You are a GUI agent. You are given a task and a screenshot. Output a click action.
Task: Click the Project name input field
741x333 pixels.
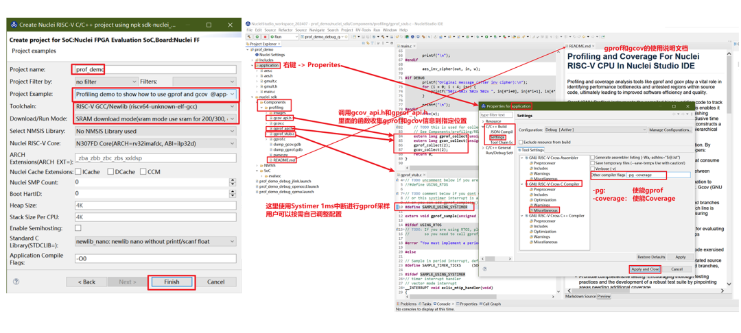(x=155, y=69)
